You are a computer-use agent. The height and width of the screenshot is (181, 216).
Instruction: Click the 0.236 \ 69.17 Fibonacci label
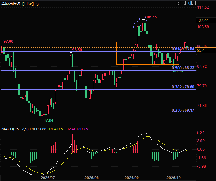[x=183, y=110]
